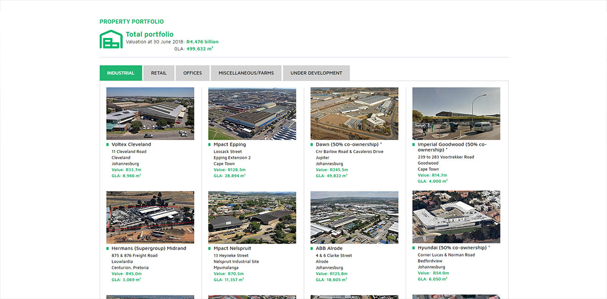This screenshot has height=299, width=607.
Task: Open the Mpact Epping property photo
Action: [252, 113]
